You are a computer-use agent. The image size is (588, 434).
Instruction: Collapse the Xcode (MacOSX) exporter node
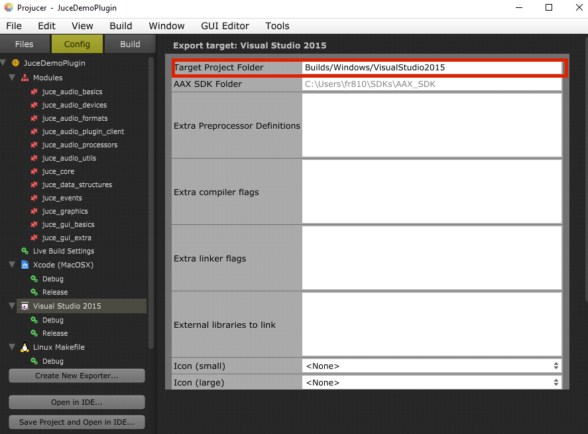point(12,265)
